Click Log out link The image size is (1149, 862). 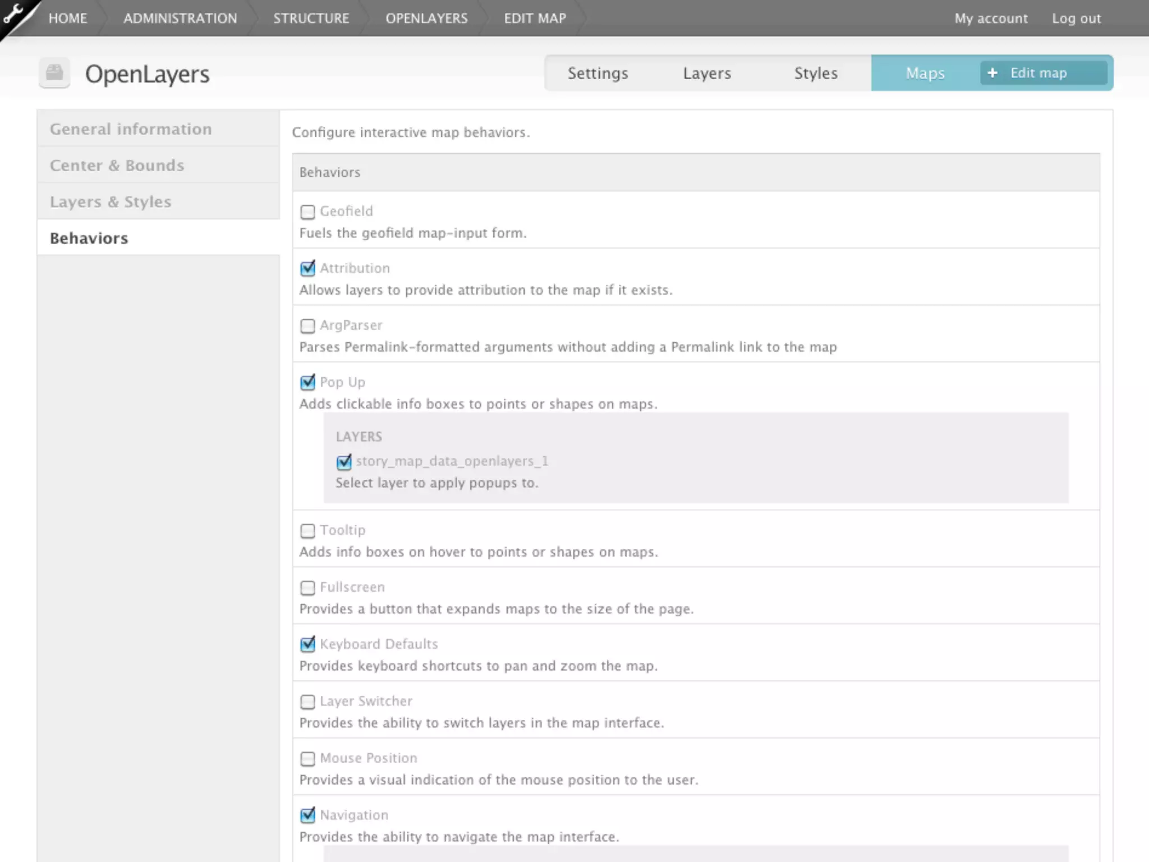tap(1076, 19)
